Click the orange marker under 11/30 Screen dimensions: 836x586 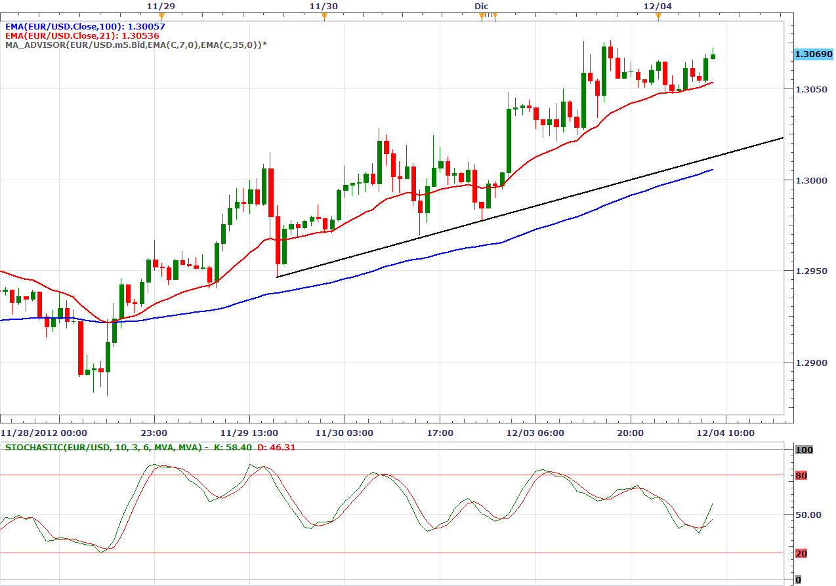(324, 16)
